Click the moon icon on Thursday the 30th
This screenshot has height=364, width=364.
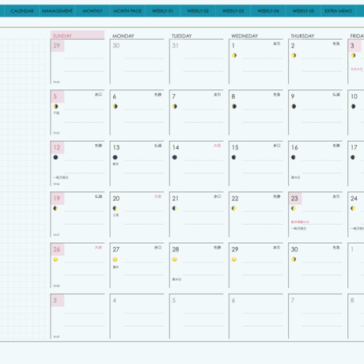click(294, 260)
